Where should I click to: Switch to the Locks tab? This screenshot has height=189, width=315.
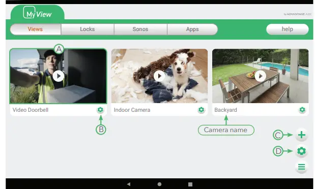[x=88, y=29]
